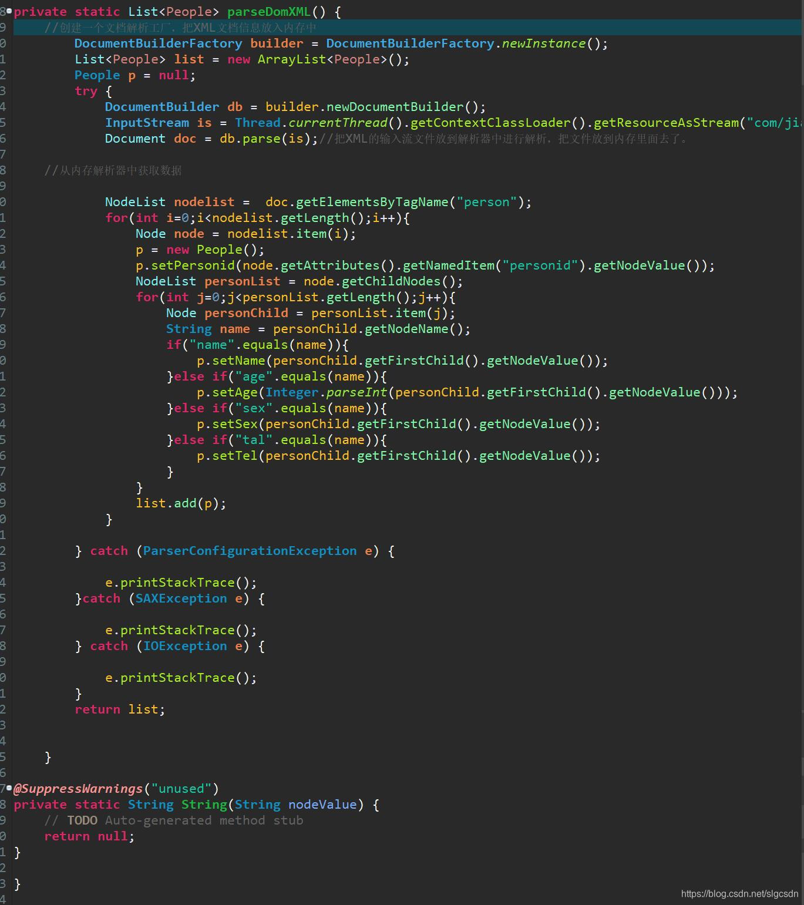
Task: Click the "sex" string literal
Action: 254,408
